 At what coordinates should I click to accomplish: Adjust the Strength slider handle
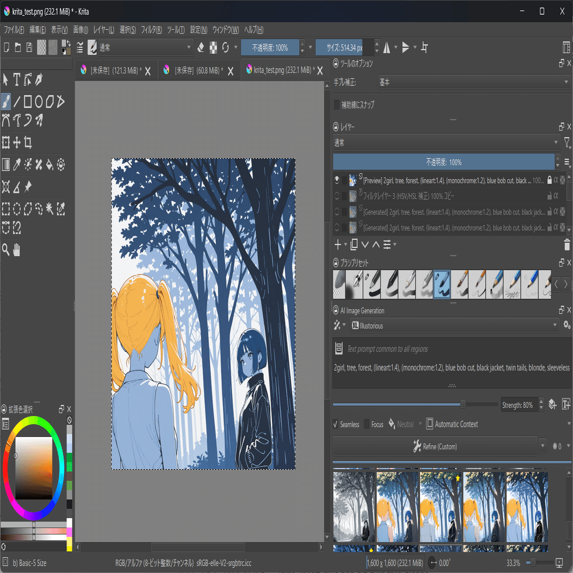click(x=463, y=403)
